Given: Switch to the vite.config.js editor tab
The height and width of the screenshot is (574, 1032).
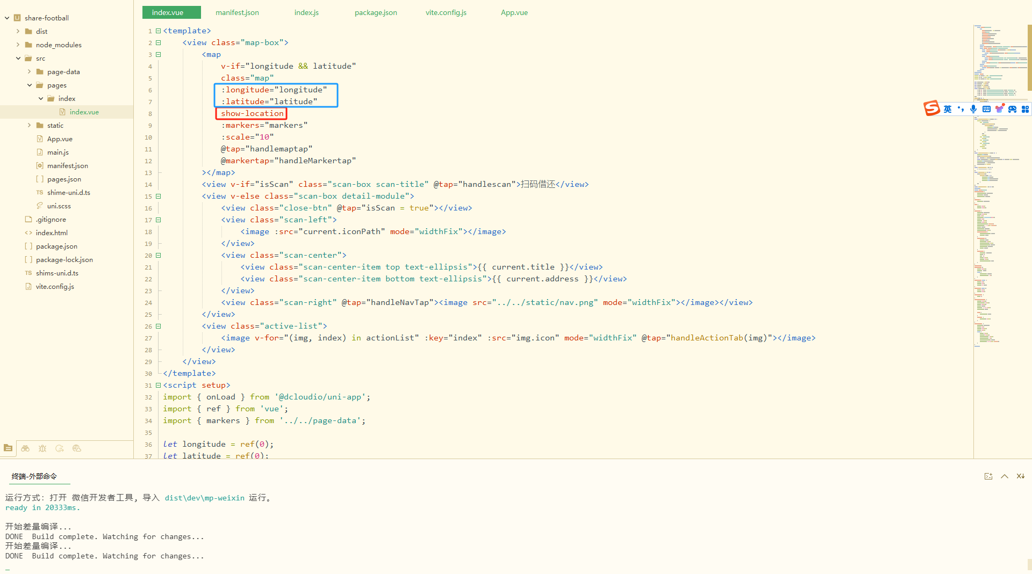Looking at the screenshot, I should click(446, 12).
